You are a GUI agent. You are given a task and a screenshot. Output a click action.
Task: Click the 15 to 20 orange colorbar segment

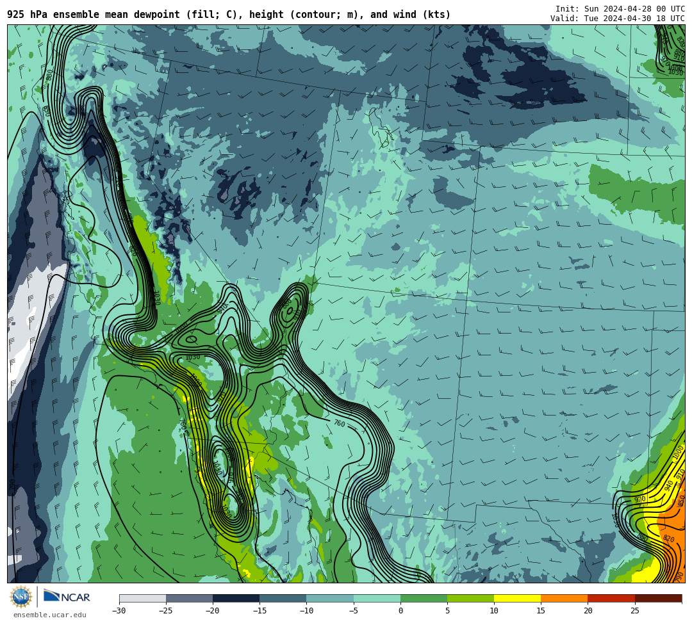click(x=564, y=598)
